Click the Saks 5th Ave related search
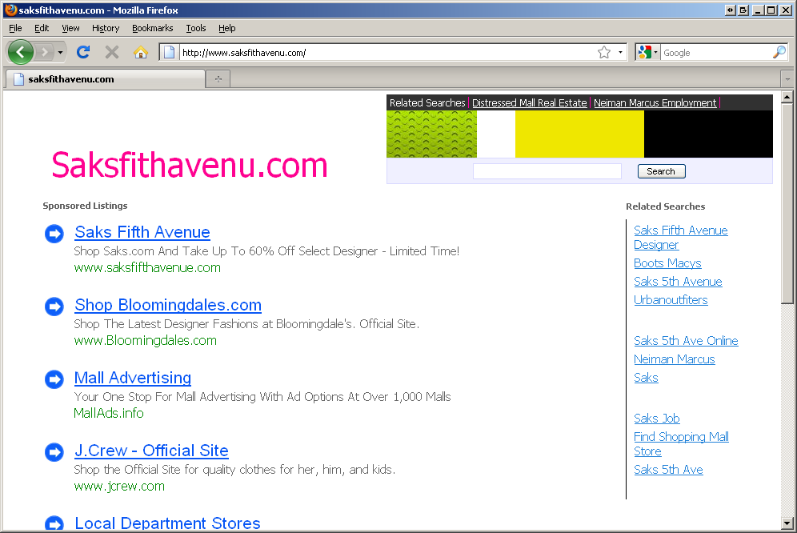Screen dimensions: 797x533 pyautogui.click(x=668, y=470)
